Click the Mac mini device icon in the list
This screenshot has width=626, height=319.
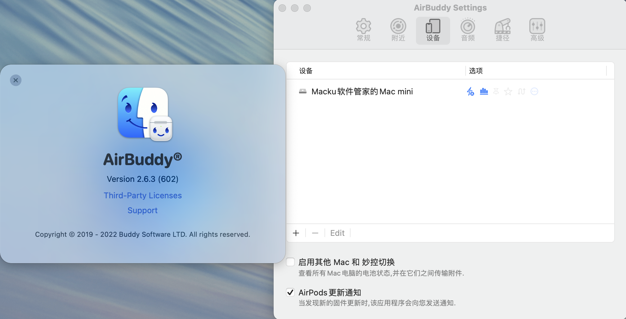303,92
